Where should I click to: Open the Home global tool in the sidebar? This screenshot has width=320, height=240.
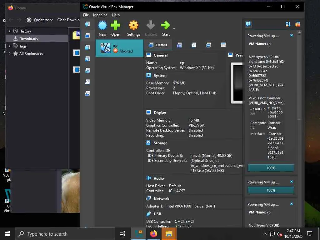click(87, 24)
